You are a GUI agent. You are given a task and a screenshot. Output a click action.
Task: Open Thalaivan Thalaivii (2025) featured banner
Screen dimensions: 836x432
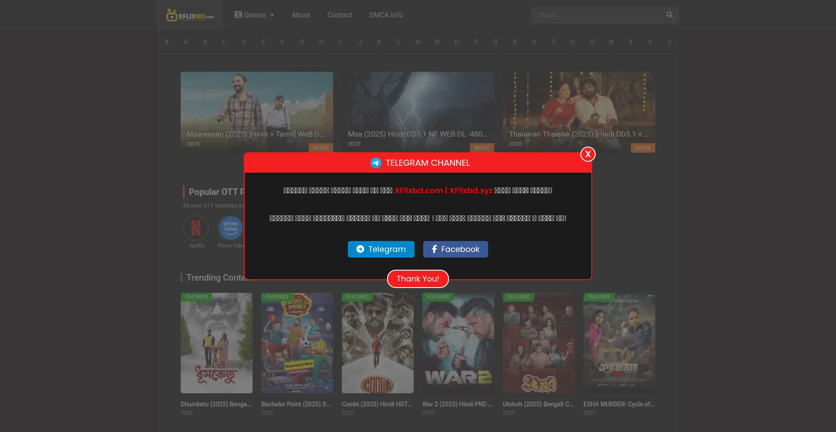[x=579, y=112]
